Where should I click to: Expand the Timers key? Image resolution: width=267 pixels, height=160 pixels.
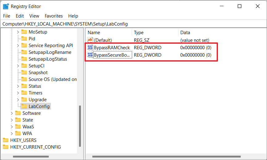pos(18,93)
